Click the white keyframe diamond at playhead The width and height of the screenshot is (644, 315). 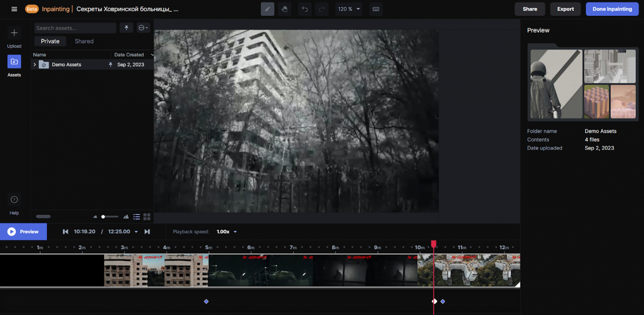click(435, 301)
